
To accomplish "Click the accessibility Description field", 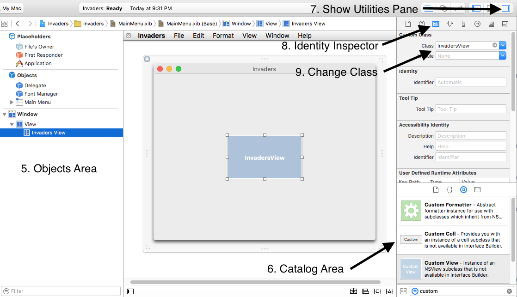I will coord(471,136).
